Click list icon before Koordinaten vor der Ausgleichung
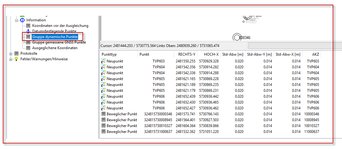This screenshot has width=342, height=149. coord(28,26)
